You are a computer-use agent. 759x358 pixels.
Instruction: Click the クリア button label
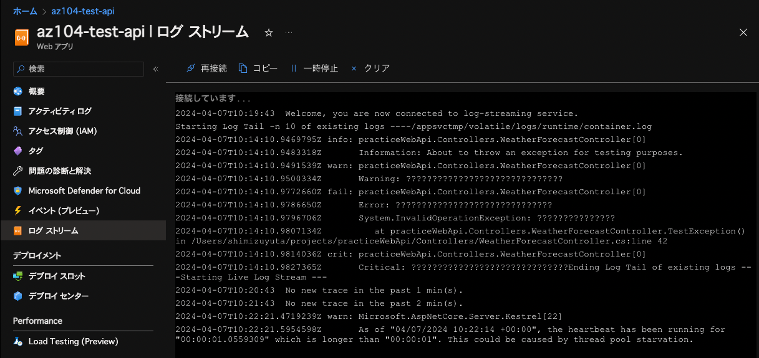point(377,68)
